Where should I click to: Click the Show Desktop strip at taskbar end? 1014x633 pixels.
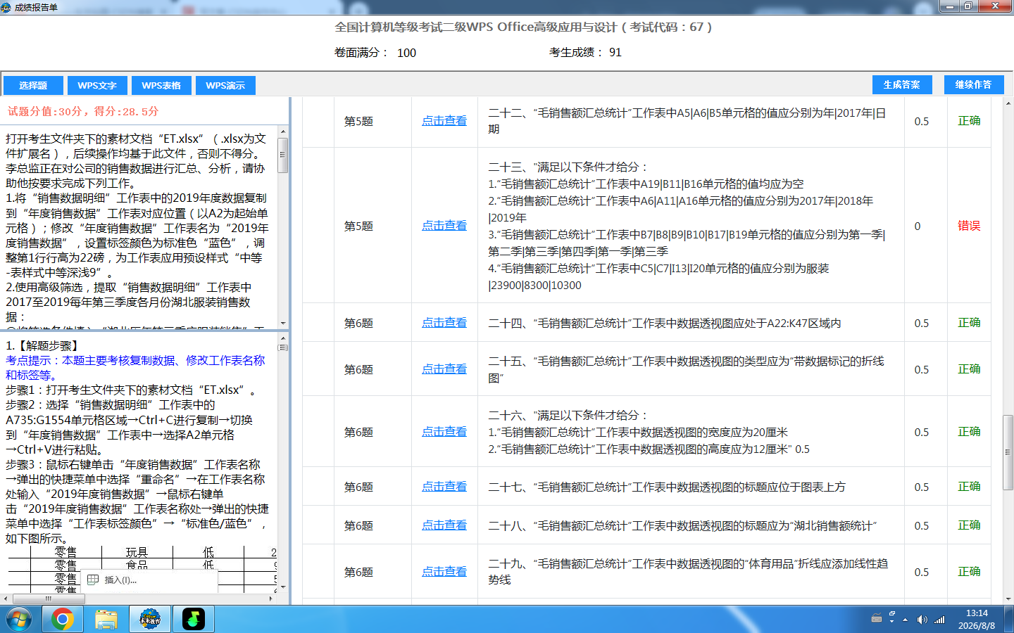click(1009, 619)
